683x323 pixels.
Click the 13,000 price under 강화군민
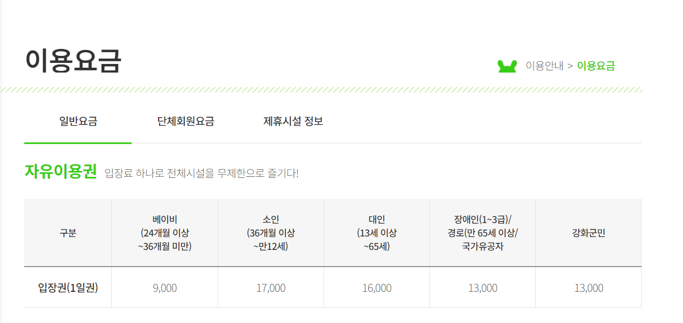(x=588, y=288)
